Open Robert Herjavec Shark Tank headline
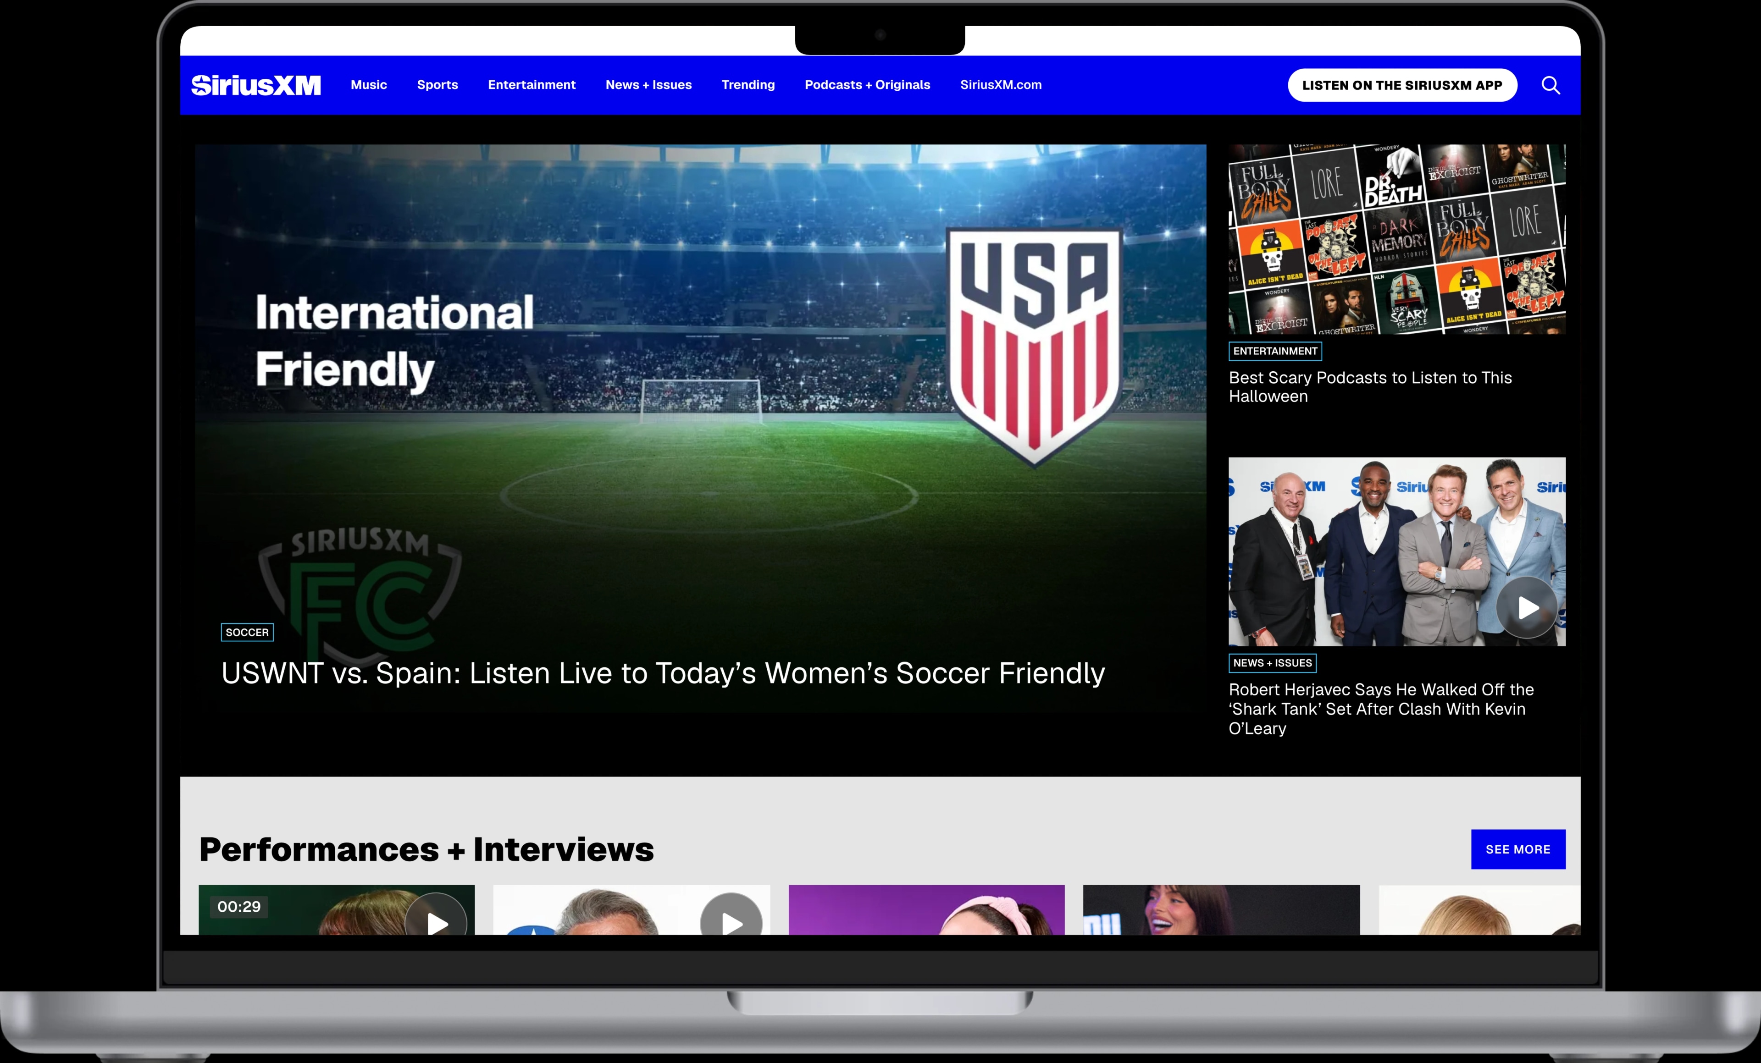Viewport: 1761px width, 1063px height. pyautogui.click(x=1381, y=709)
